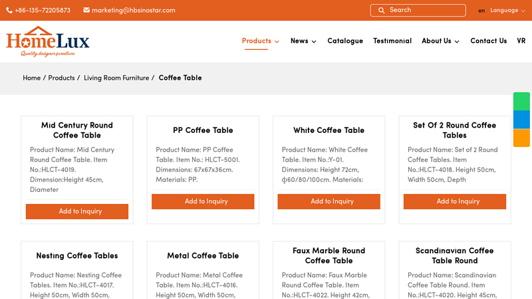This screenshot has height=299, width=532.
Task: Click the magnifier search icon
Action: point(381,10)
